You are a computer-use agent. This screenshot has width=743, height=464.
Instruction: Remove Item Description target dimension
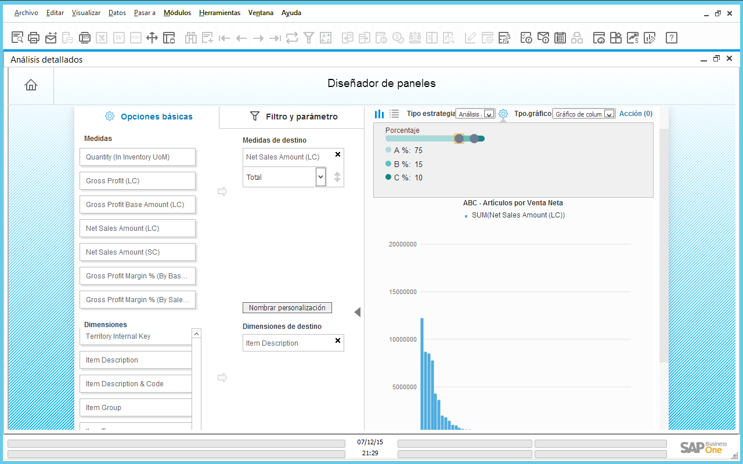(x=338, y=340)
